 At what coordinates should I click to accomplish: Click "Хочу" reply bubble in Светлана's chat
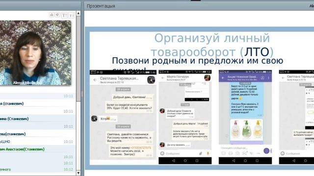coord(108,119)
